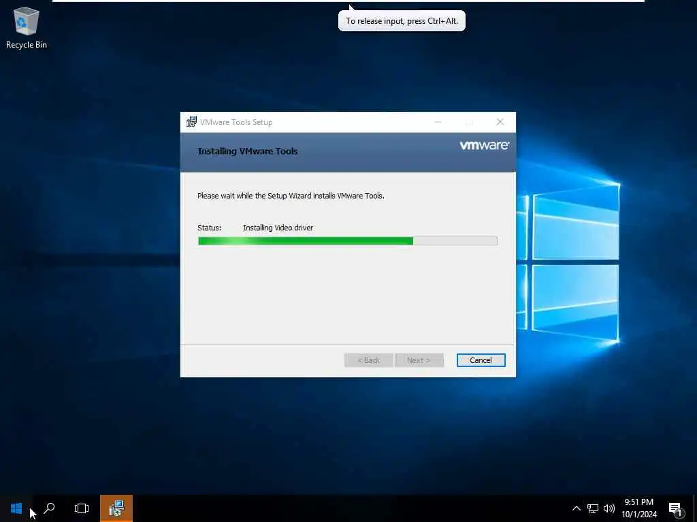Click the 'Status:' label

209,228
